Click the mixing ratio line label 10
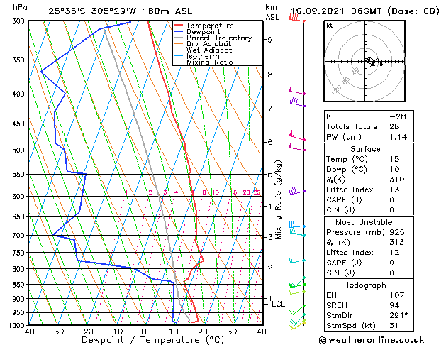This screenshot has width=446, height=345. (x=216, y=192)
